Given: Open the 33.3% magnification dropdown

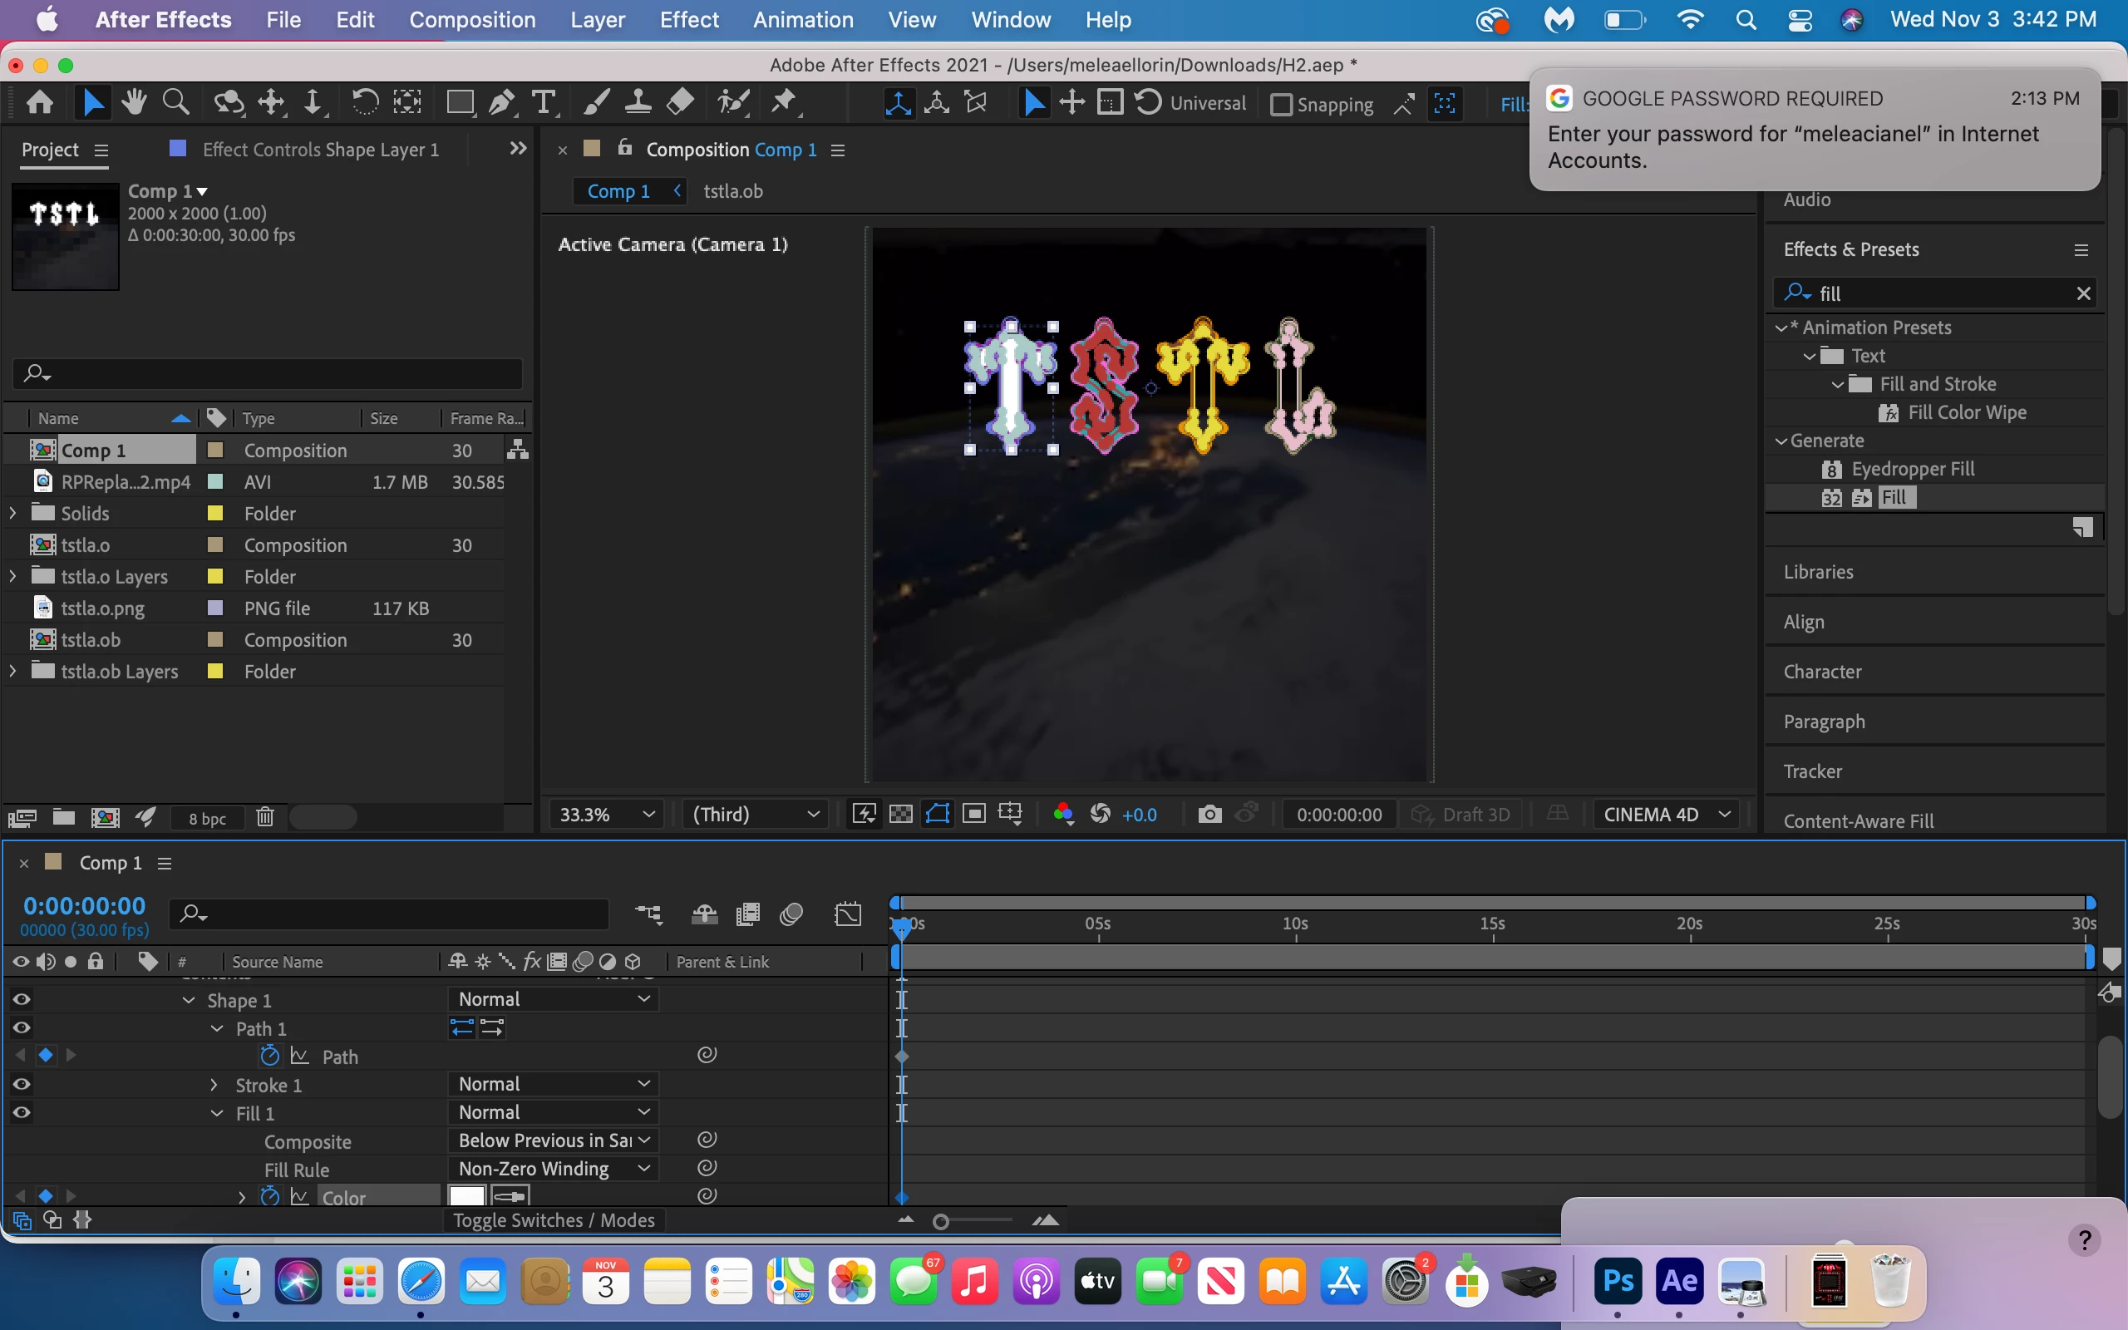Looking at the screenshot, I should click(606, 814).
